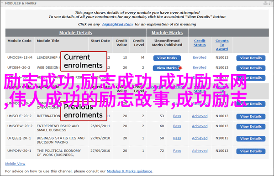Click the mark 72 for UMPC4V-20-1
The width and height of the screenshot is (274, 176).
point(162,151)
